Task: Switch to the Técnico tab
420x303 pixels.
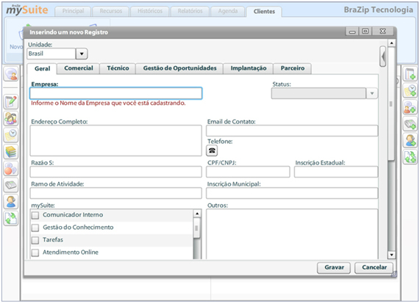Action: 118,68
